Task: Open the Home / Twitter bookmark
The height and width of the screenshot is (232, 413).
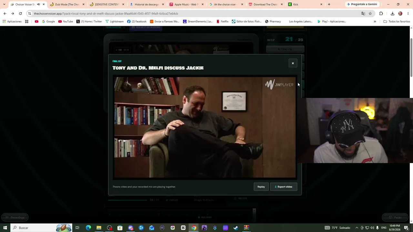Action: point(89,22)
